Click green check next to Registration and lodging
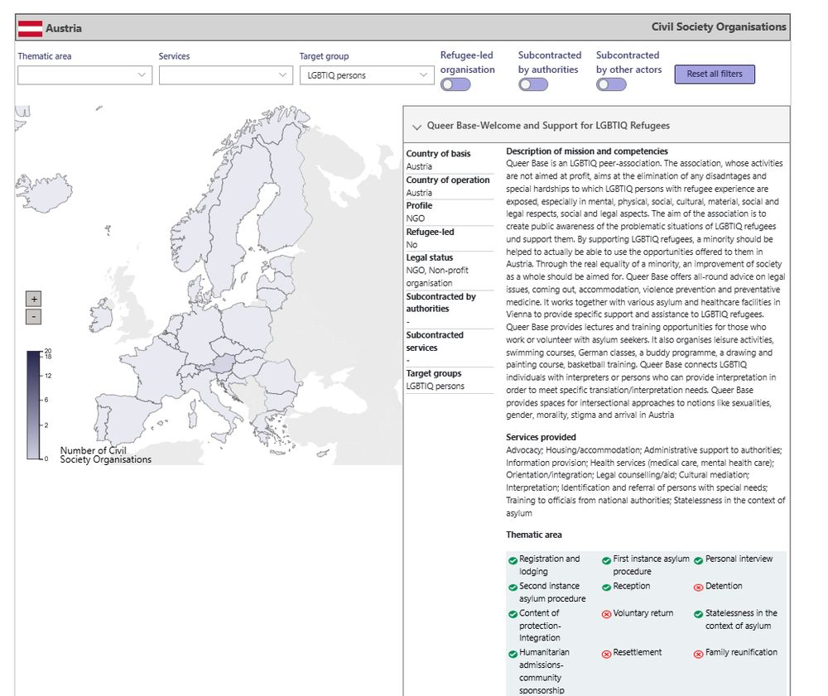828x696 pixels. [513, 560]
